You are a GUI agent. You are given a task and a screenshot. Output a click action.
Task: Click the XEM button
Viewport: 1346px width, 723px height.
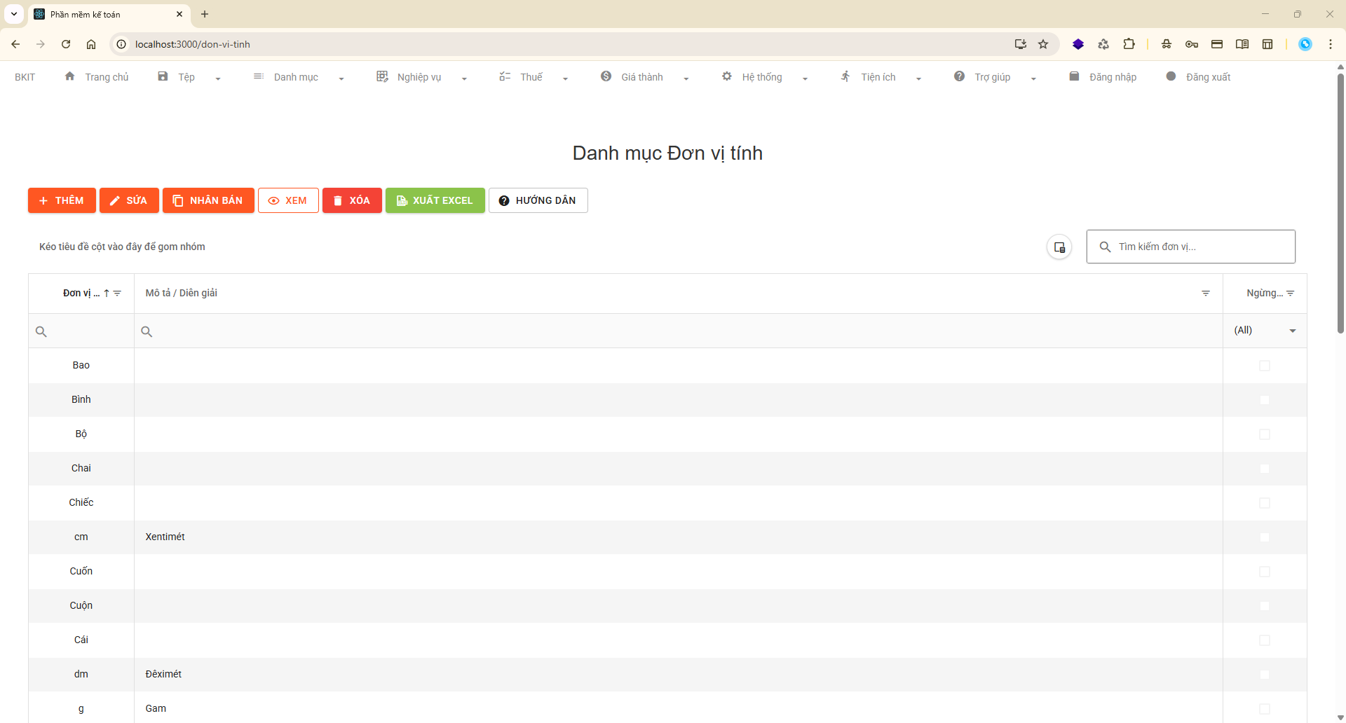288,200
